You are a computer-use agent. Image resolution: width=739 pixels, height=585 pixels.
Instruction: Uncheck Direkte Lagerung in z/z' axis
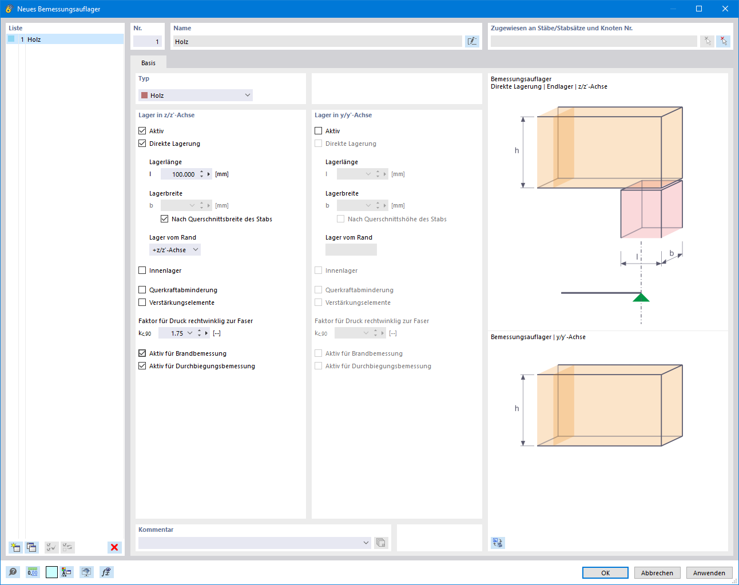[142, 144]
